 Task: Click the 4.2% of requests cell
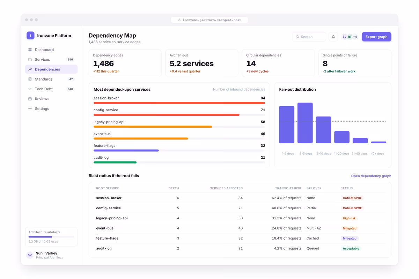coord(287,249)
